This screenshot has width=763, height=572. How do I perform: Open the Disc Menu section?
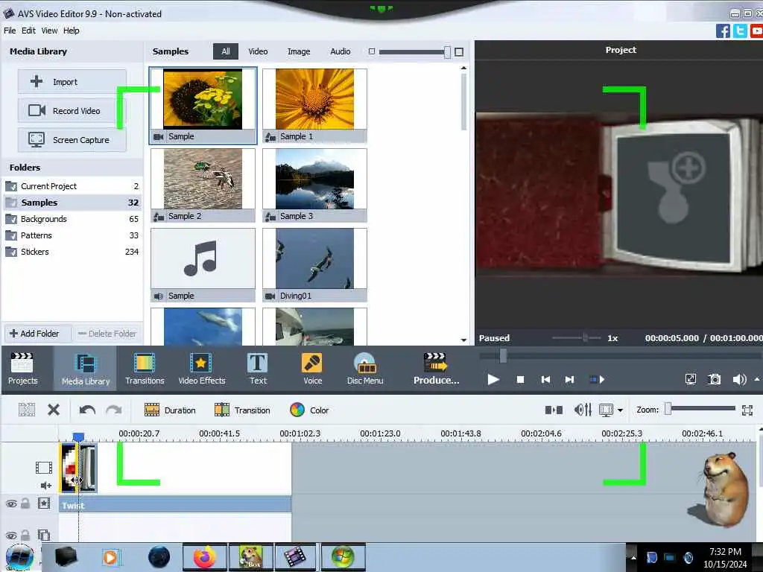[365, 368]
